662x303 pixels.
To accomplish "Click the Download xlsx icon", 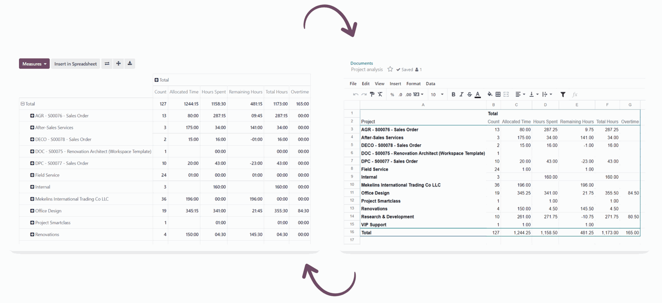I will (129, 63).
